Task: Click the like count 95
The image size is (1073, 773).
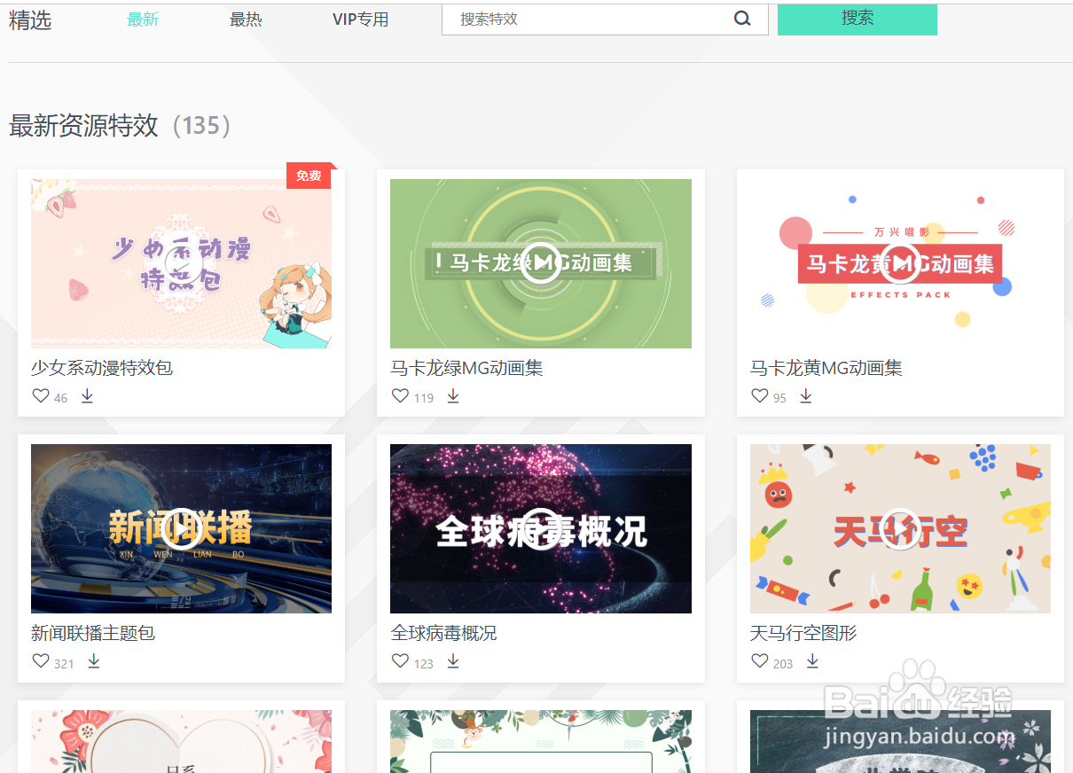Action: [779, 398]
